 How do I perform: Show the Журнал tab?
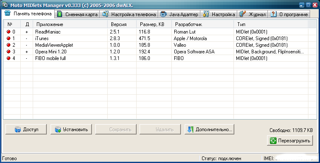coord(253,14)
